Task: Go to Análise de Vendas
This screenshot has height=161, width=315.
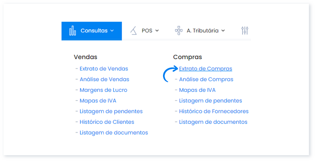Action: (x=104, y=79)
